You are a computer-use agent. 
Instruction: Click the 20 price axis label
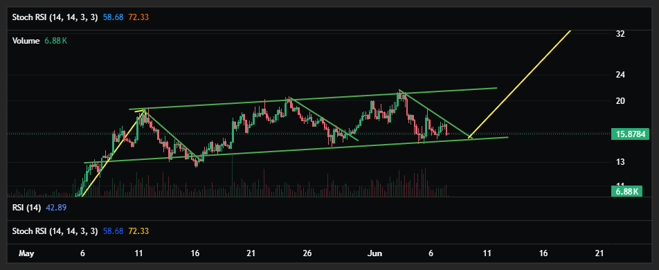click(x=620, y=101)
